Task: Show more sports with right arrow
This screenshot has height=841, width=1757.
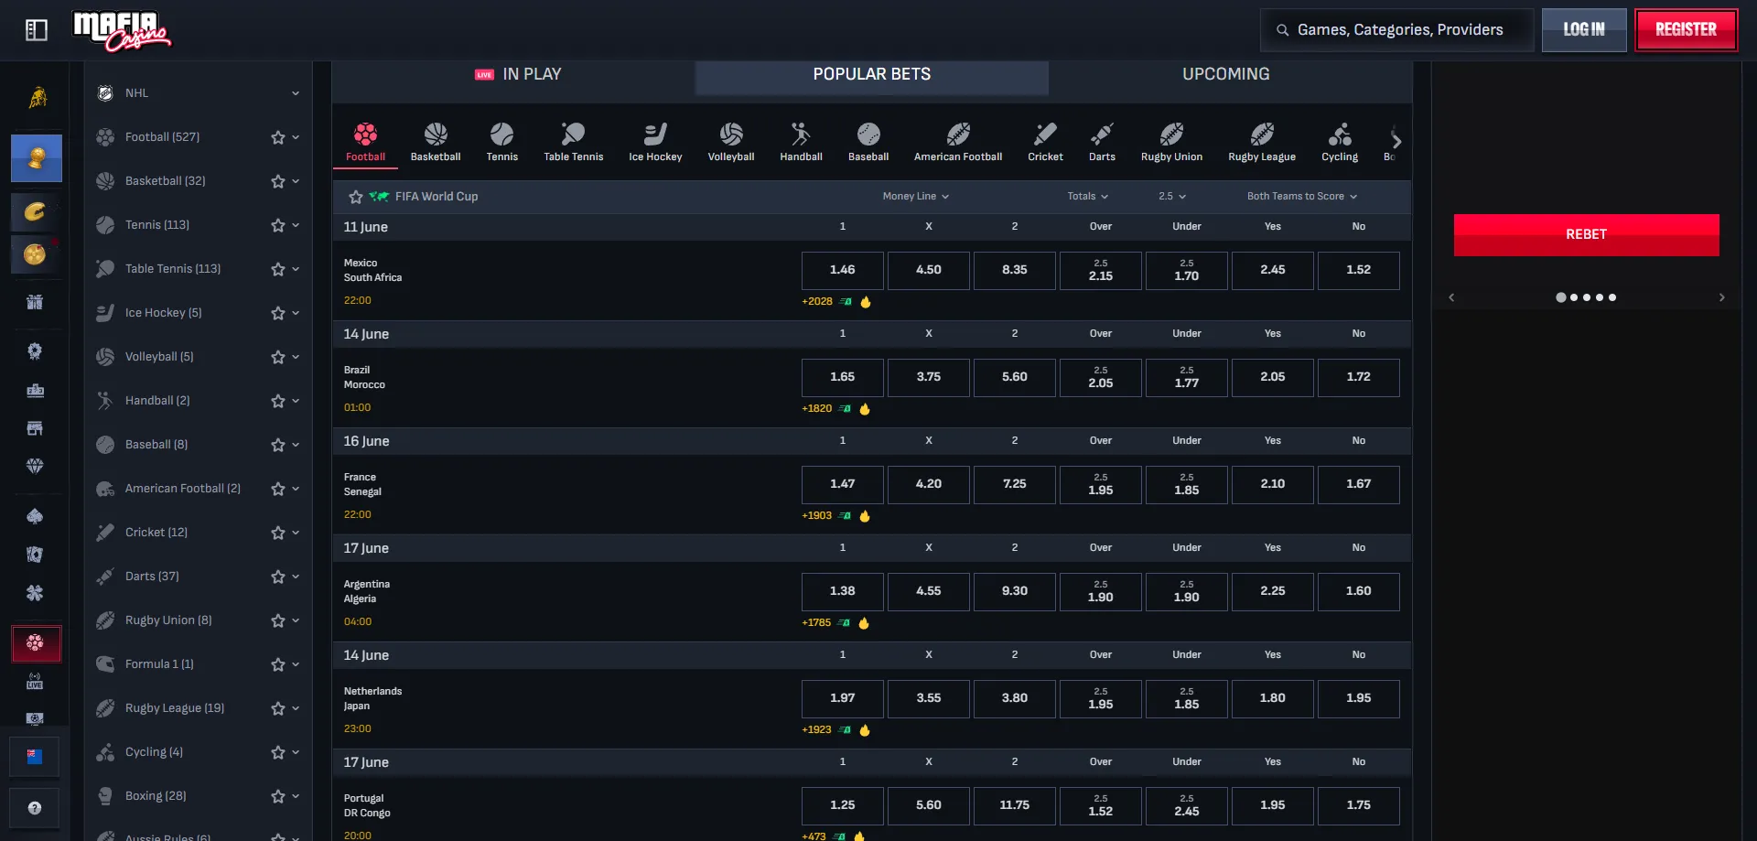Action: point(1396,140)
